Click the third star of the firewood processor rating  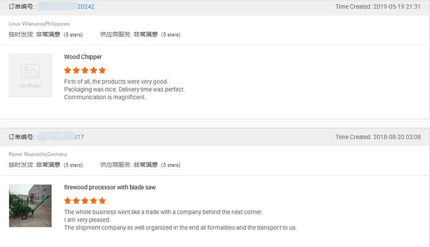coord(85,201)
